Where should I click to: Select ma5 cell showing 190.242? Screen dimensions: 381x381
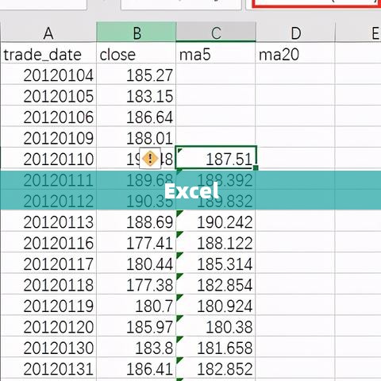[x=216, y=221]
